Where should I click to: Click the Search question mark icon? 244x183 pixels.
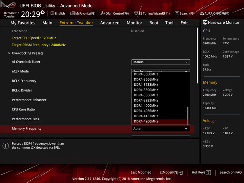click(177, 13)
